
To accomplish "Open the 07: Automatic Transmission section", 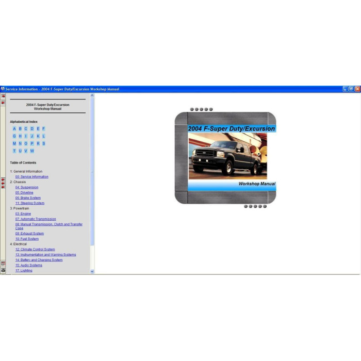I will pyautogui.click(x=36, y=219).
